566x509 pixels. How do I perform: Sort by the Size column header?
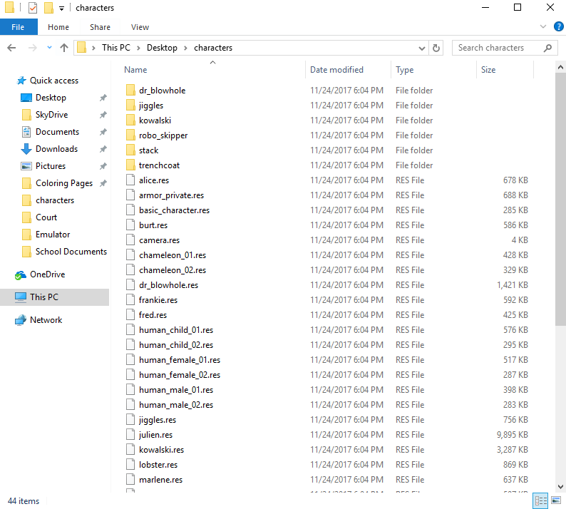click(x=488, y=70)
